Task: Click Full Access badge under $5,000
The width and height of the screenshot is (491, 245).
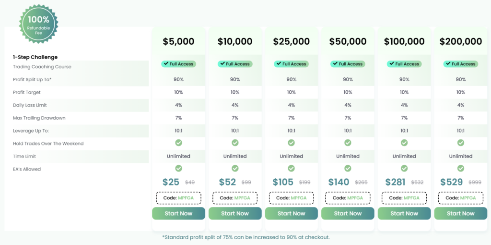Action: [178, 64]
